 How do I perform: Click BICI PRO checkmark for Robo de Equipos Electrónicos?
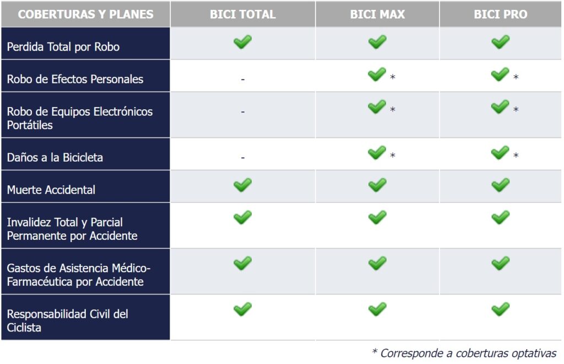coord(500,106)
